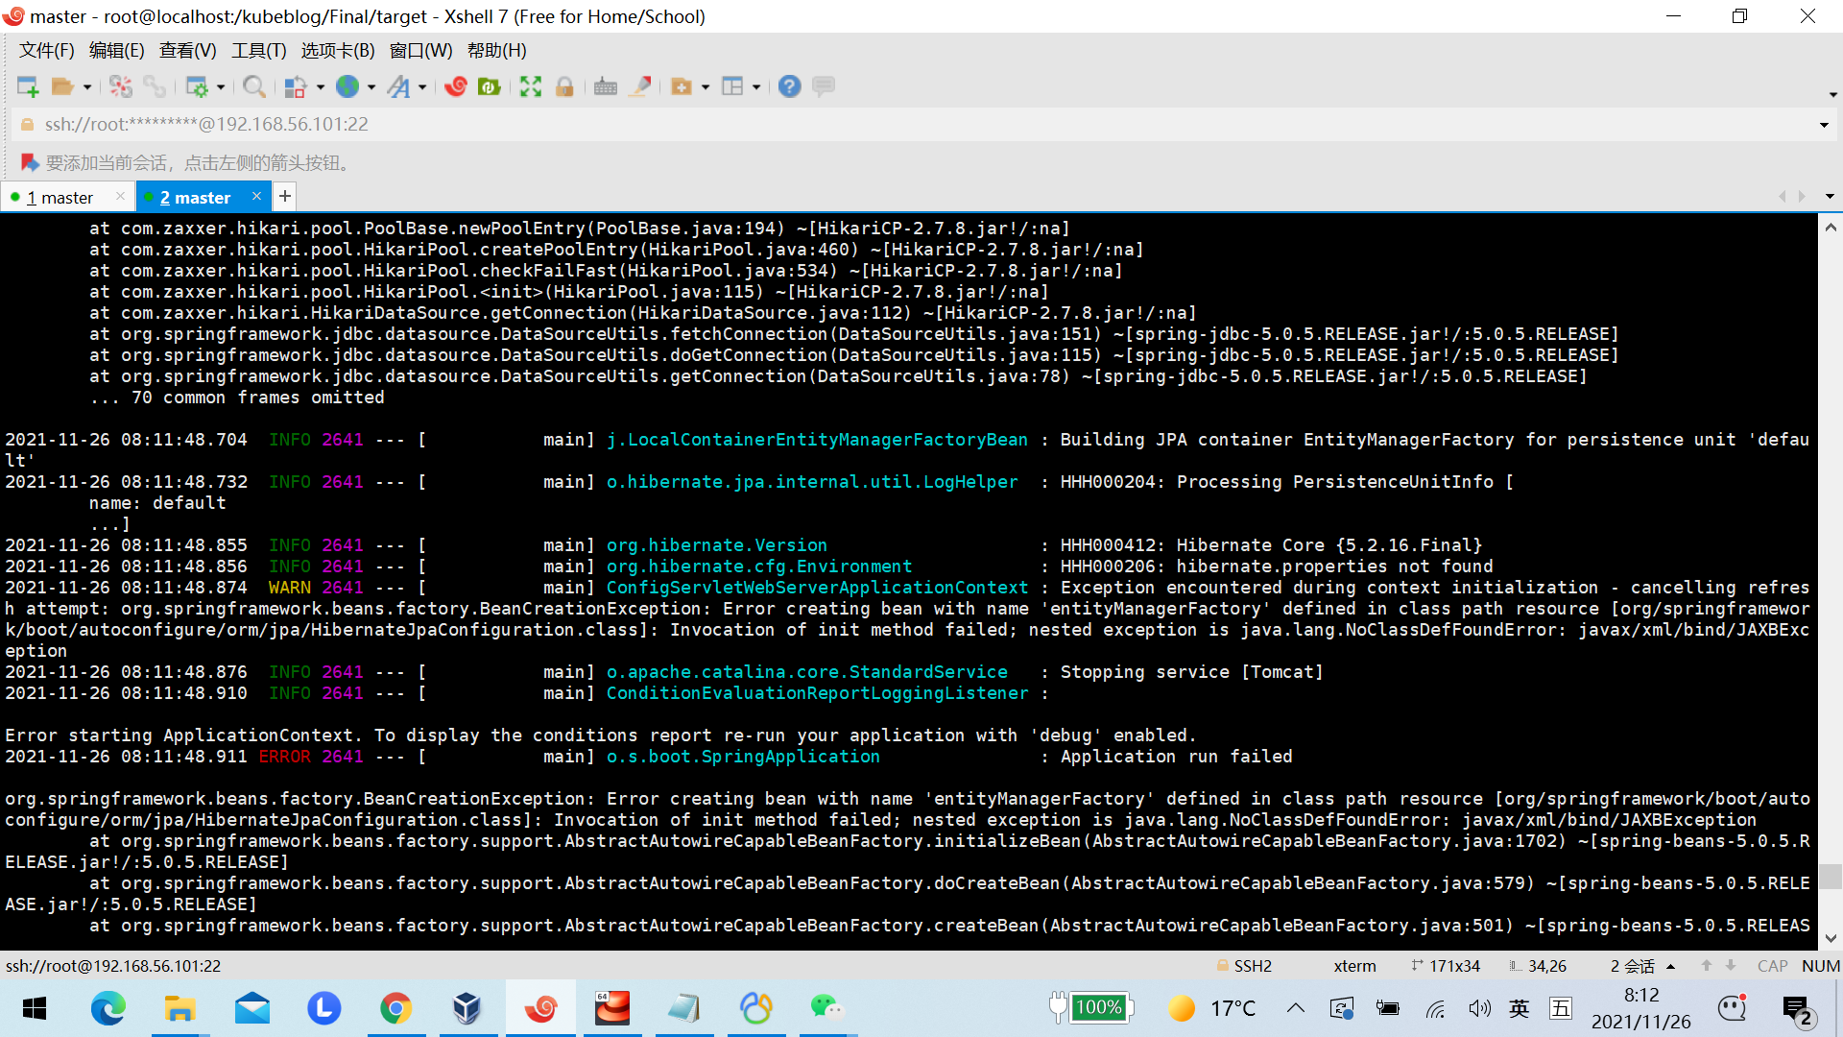Click the Highlight pen icon
The image size is (1843, 1037).
(640, 86)
